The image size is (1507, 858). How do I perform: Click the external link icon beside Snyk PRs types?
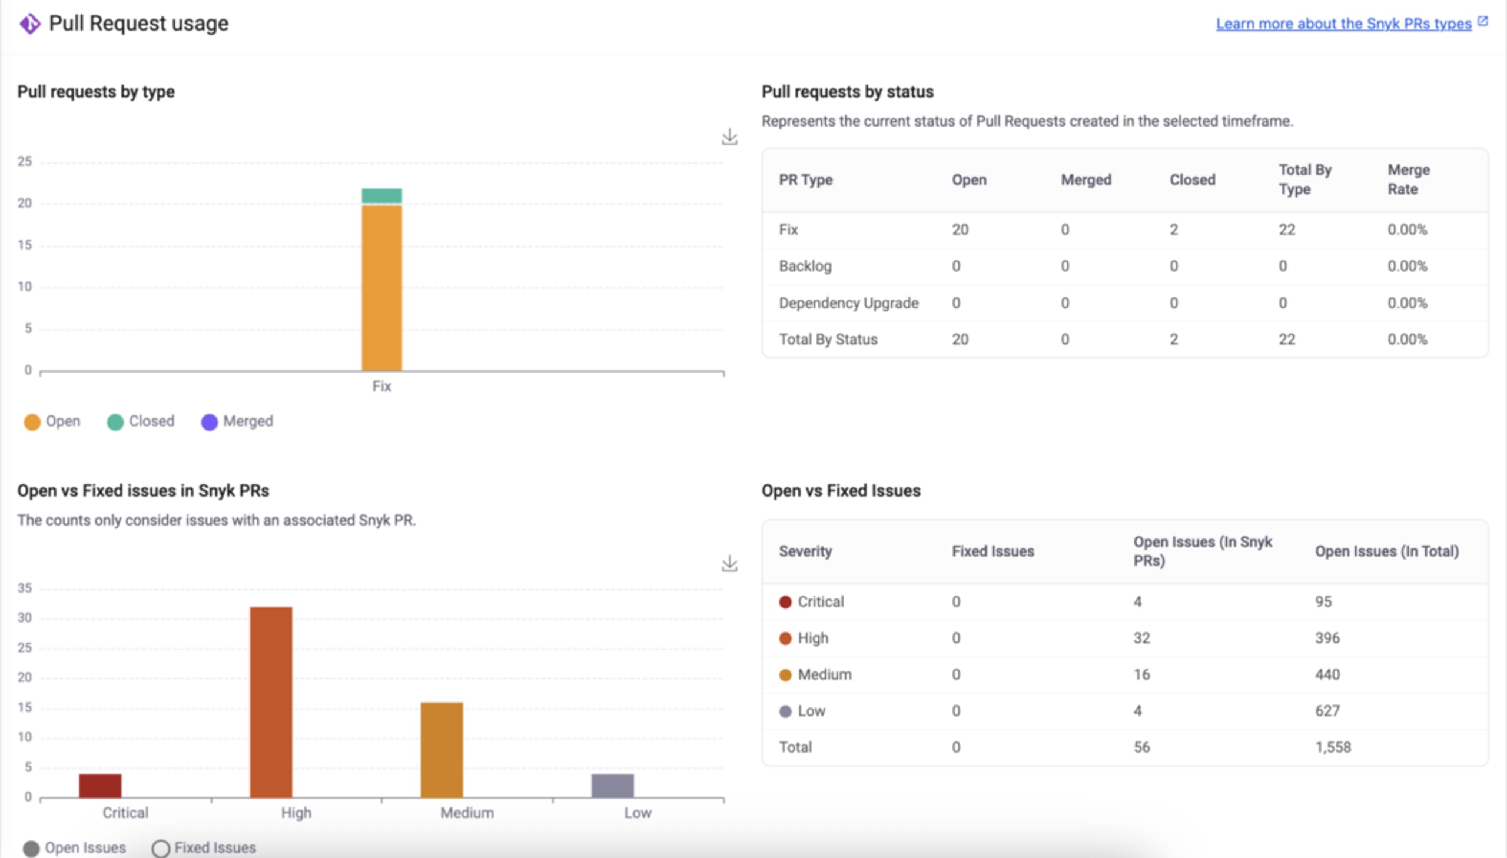(1483, 22)
